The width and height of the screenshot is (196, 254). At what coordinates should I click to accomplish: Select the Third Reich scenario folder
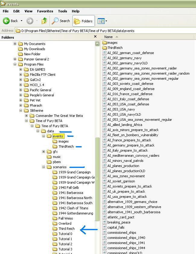pos(66,229)
